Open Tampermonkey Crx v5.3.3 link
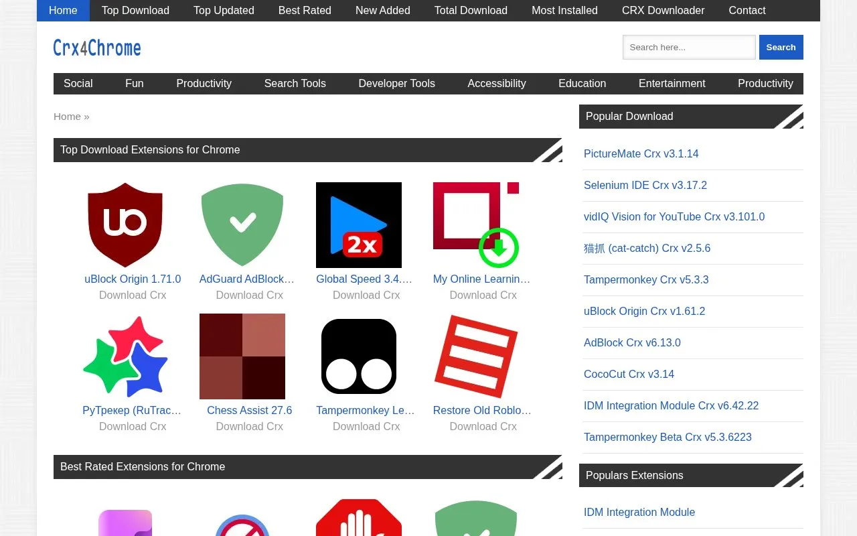The image size is (857, 536). (x=646, y=280)
